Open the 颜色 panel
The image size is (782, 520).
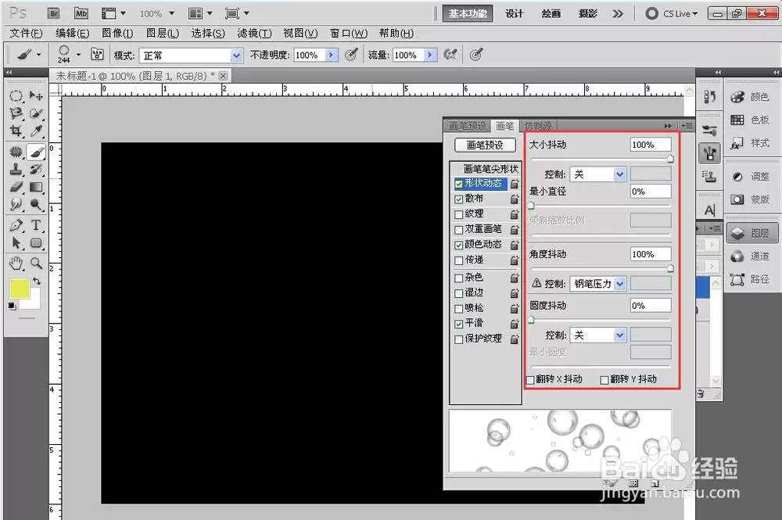click(x=751, y=97)
